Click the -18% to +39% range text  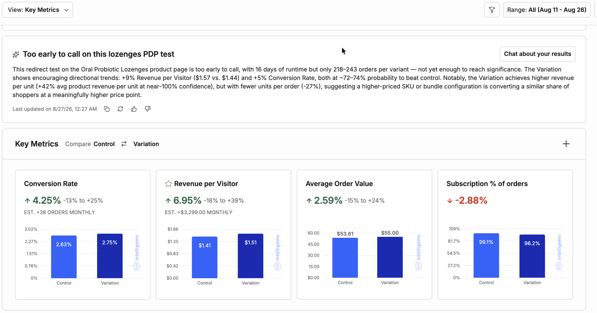point(224,201)
